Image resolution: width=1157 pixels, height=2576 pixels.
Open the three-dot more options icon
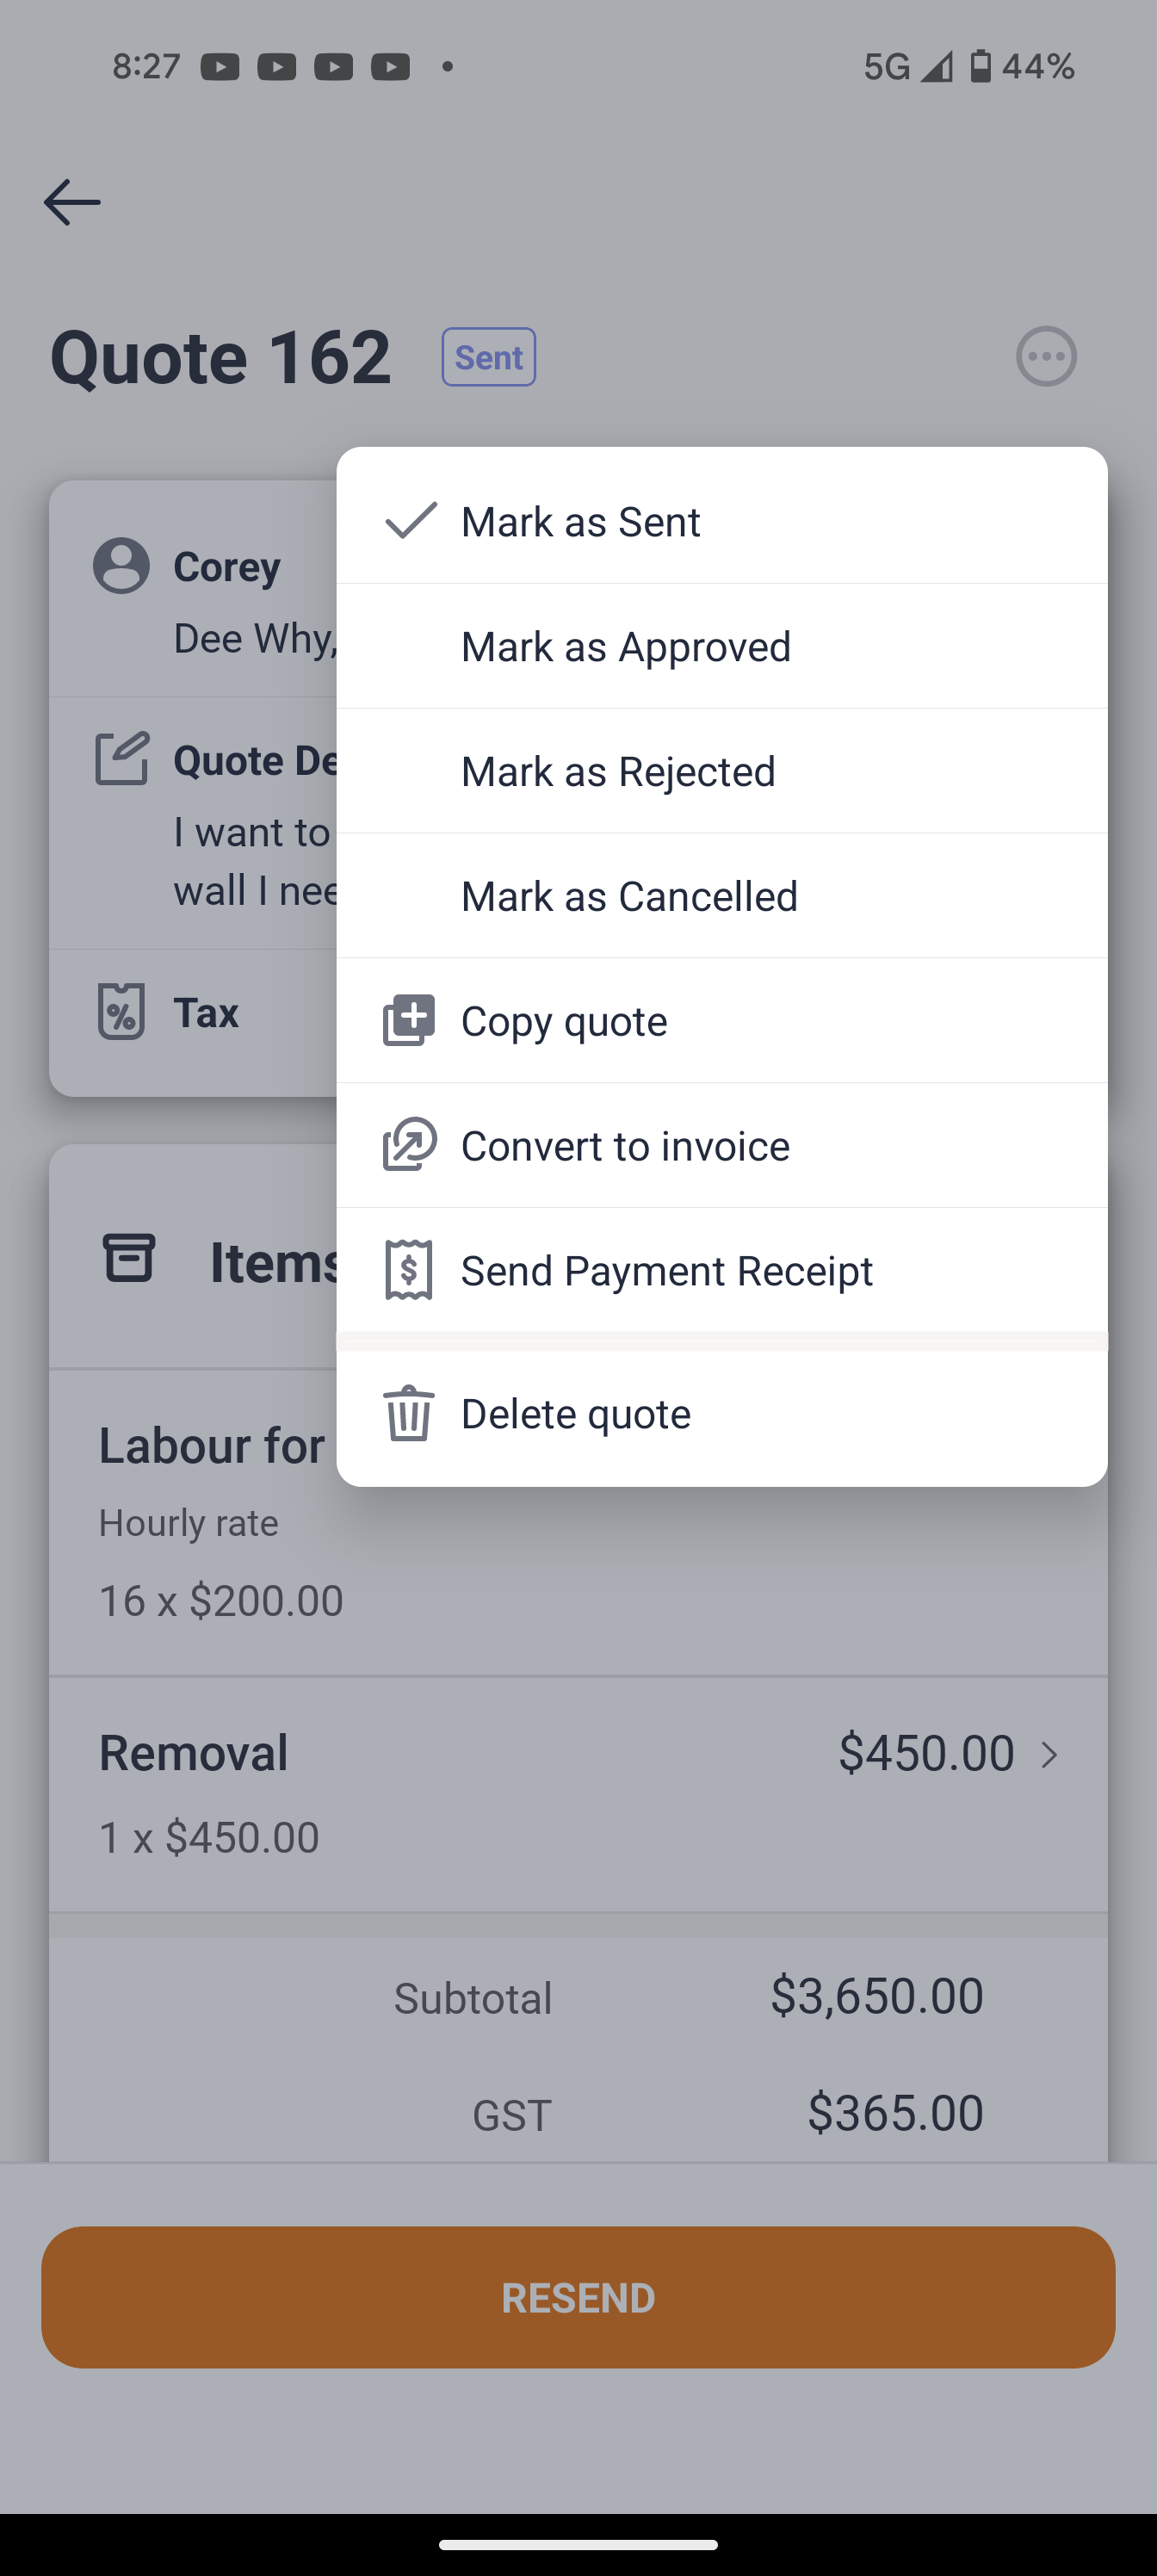point(1046,357)
